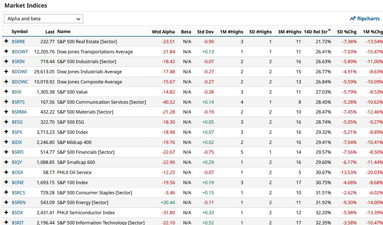Expand the $ESG row plus icon

6,122
